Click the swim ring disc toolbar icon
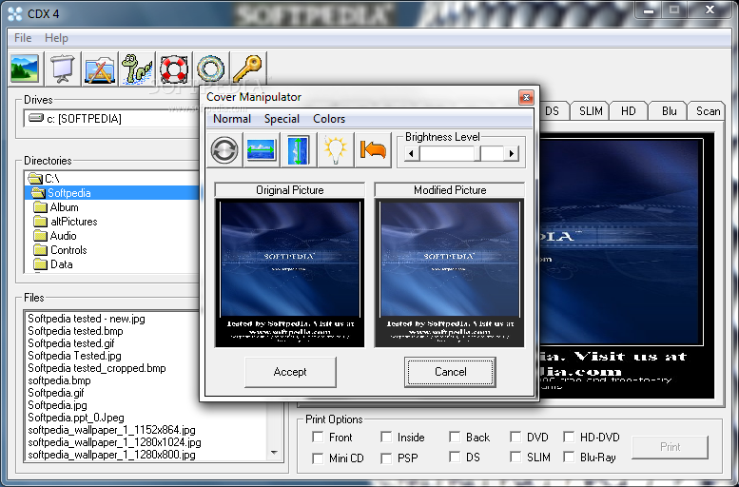Viewport: 739px width, 487px height. pyautogui.click(x=211, y=68)
